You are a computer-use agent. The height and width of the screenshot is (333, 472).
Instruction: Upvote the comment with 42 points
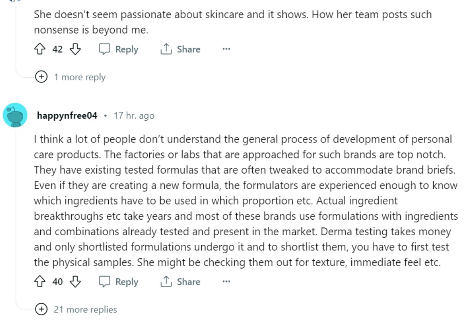point(40,49)
